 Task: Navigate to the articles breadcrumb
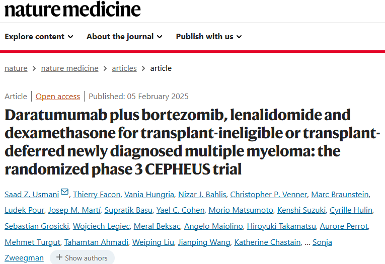tap(124, 68)
